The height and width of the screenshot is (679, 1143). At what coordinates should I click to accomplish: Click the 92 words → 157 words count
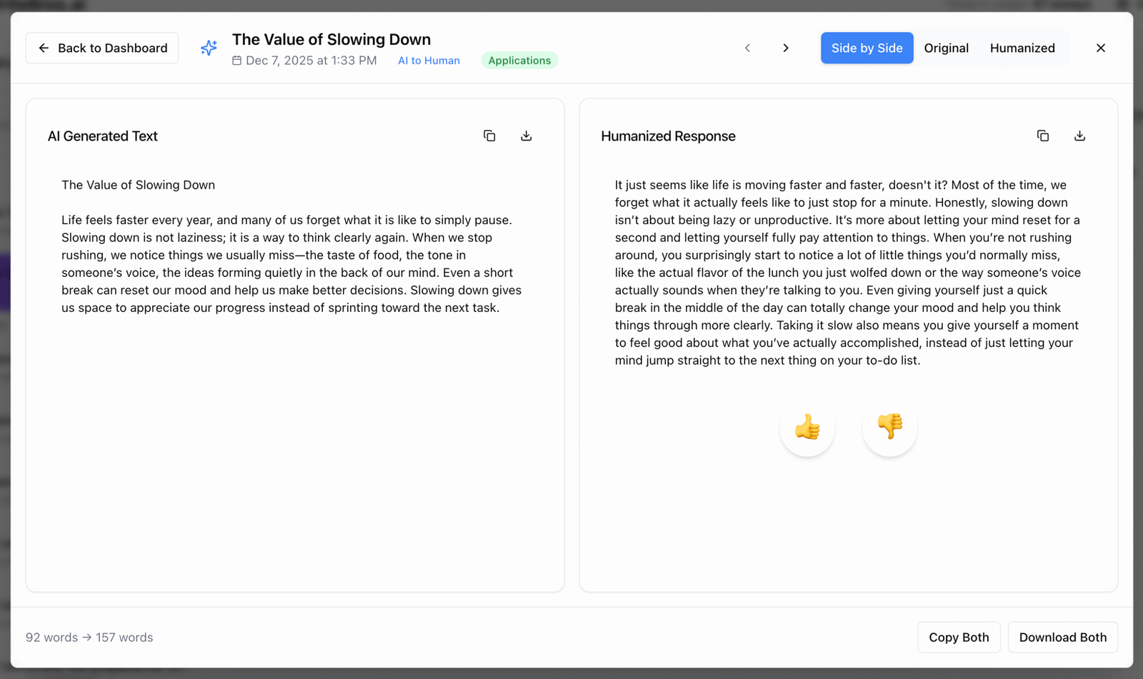pos(89,638)
